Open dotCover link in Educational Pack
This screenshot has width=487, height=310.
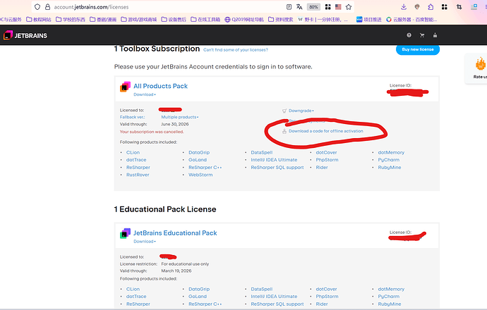coord(326,290)
